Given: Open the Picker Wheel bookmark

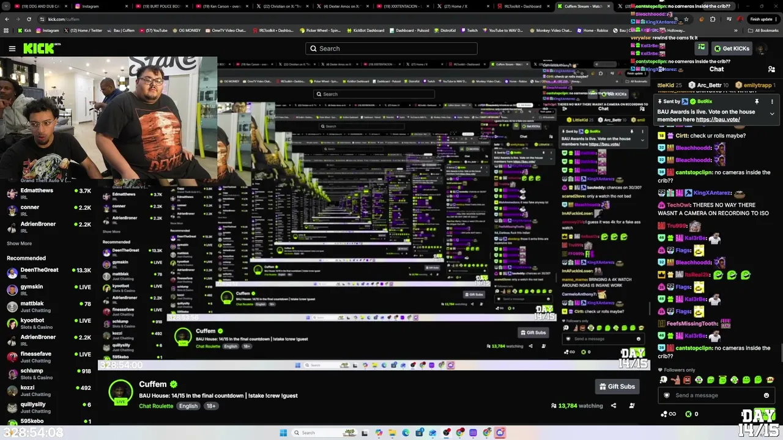Looking at the screenshot, I should tap(321, 31).
